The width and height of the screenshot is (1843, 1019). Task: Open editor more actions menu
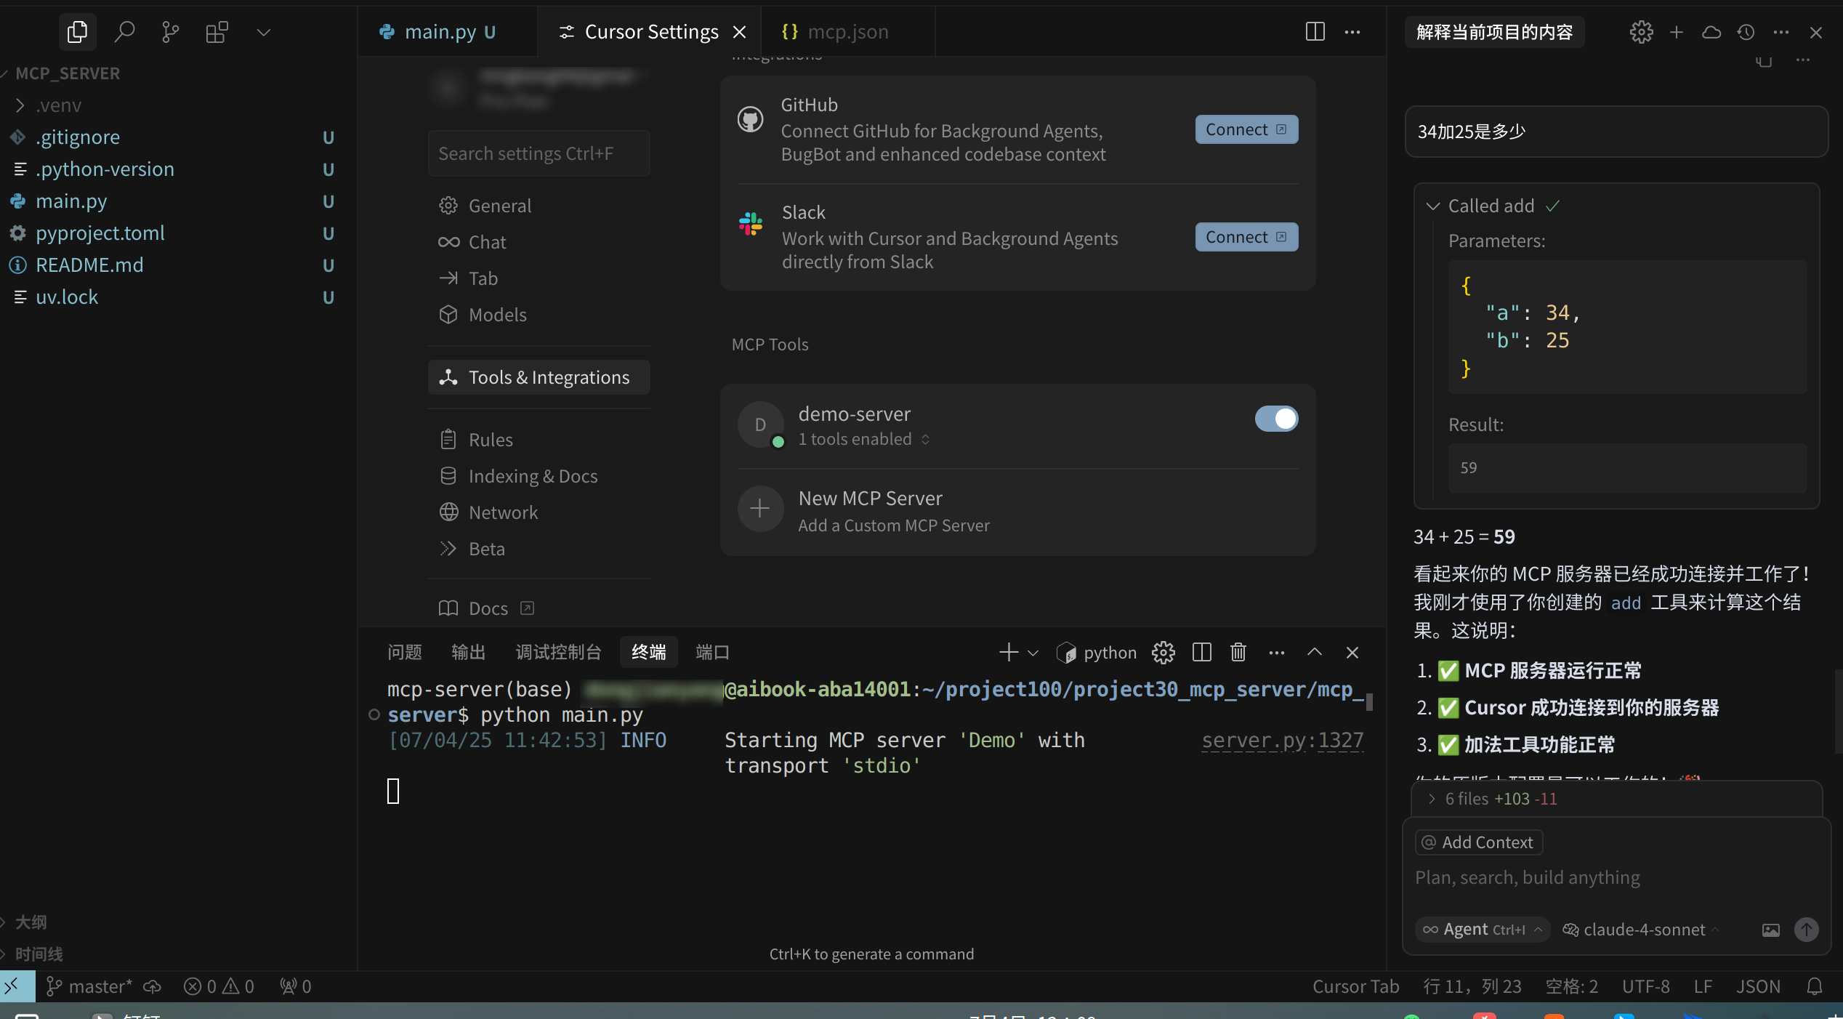[1352, 32]
